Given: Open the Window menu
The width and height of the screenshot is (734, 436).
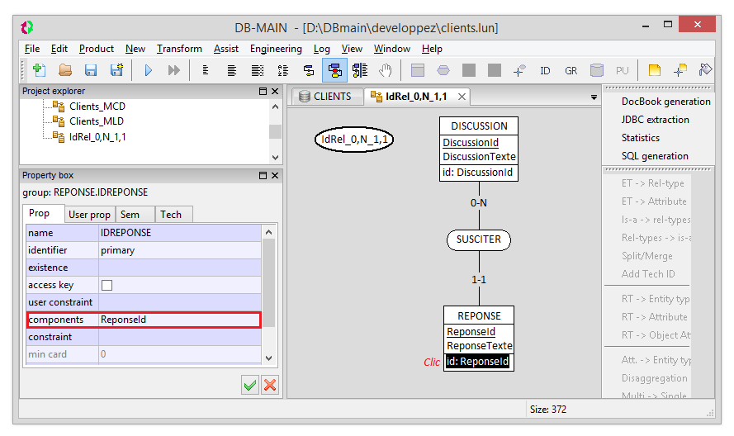Looking at the screenshot, I should point(392,49).
